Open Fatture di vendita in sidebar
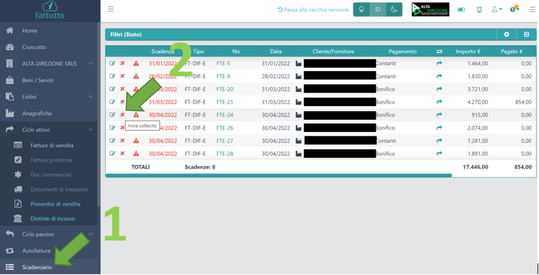The height and width of the screenshot is (275, 539). [52, 145]
